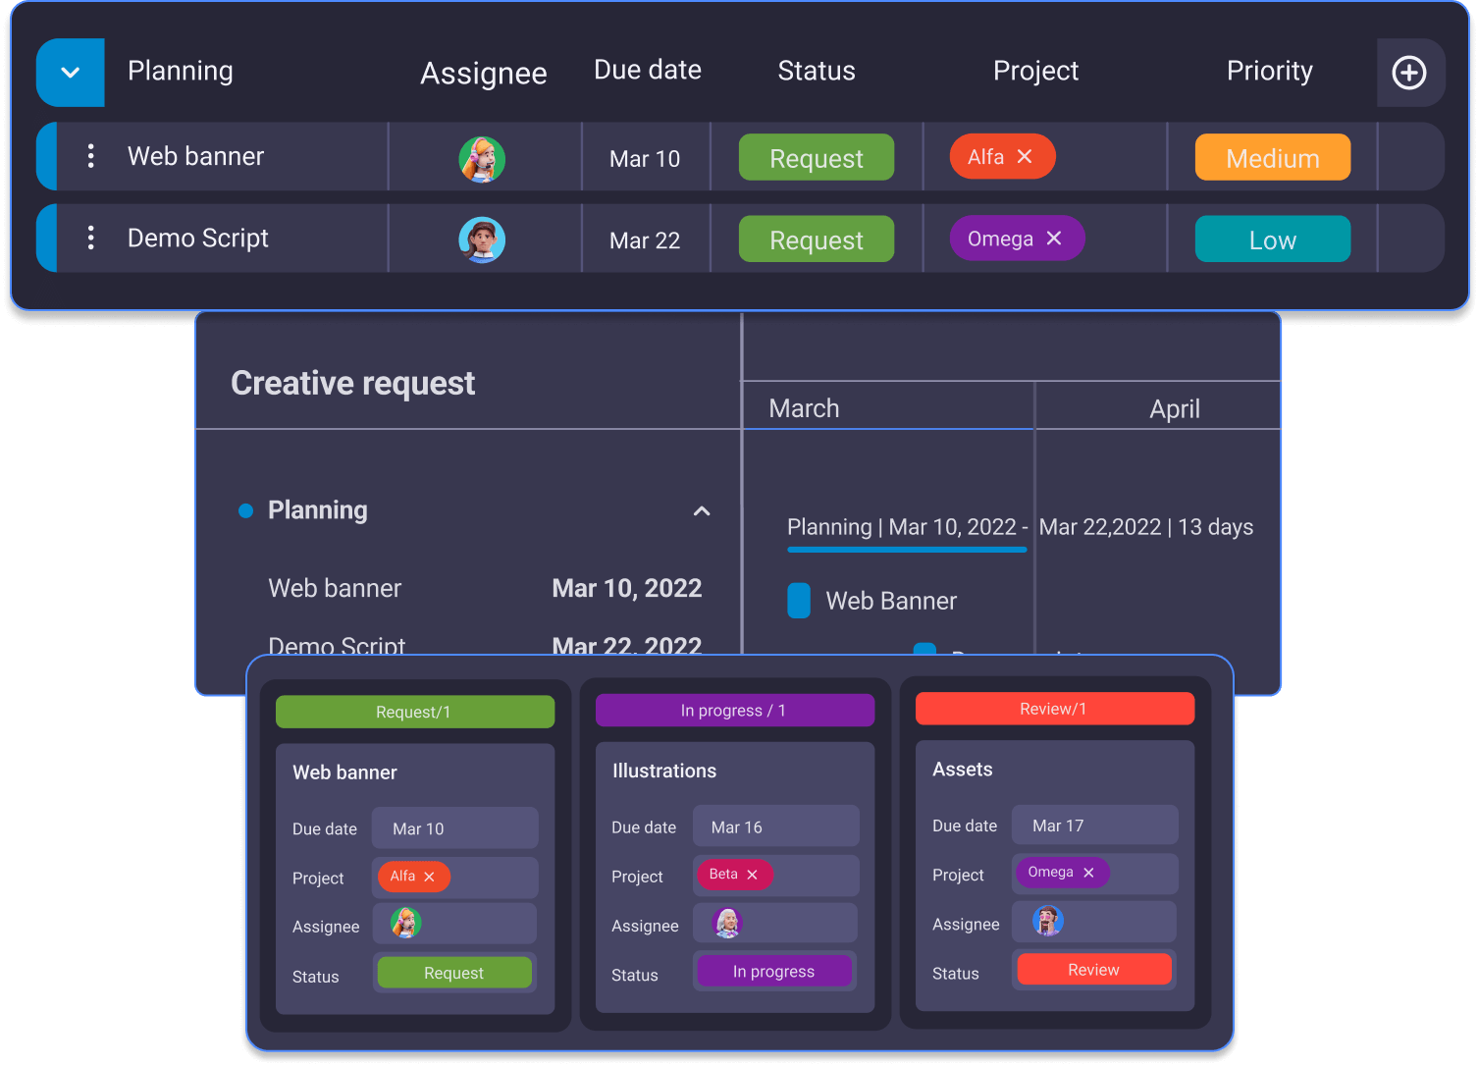Open the Low priority dropdown
1478x1065 pixels.
pos(1272,240)
